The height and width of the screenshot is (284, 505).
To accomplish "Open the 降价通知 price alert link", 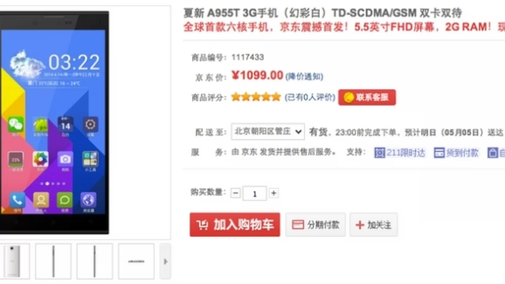I will [x=304, y=76].
